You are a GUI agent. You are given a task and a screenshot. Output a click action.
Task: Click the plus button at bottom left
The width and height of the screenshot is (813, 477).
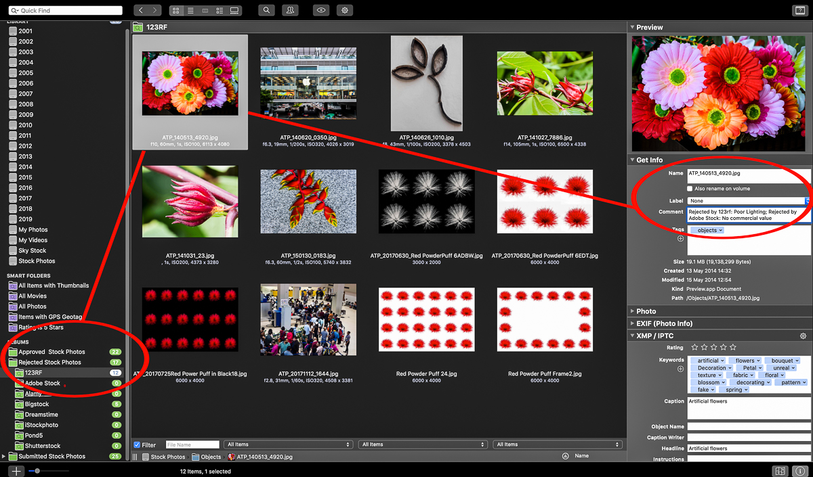click(x=16, y=471)
